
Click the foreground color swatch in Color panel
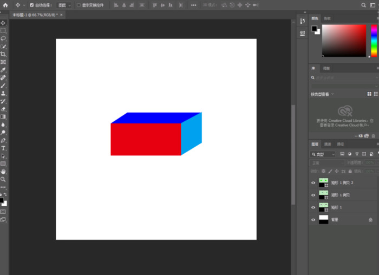314,28
